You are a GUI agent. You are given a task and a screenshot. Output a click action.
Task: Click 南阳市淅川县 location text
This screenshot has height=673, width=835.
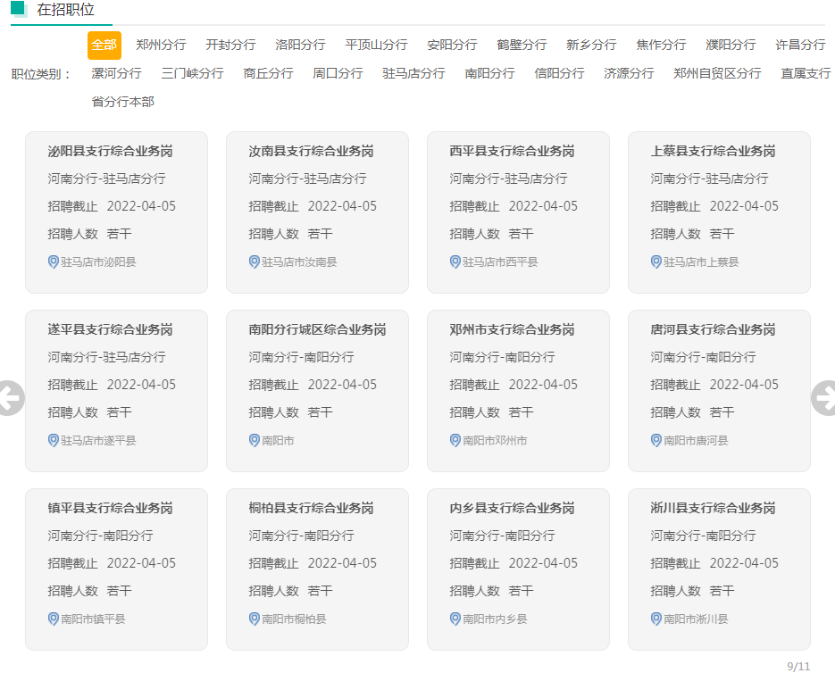coord(696,619)
